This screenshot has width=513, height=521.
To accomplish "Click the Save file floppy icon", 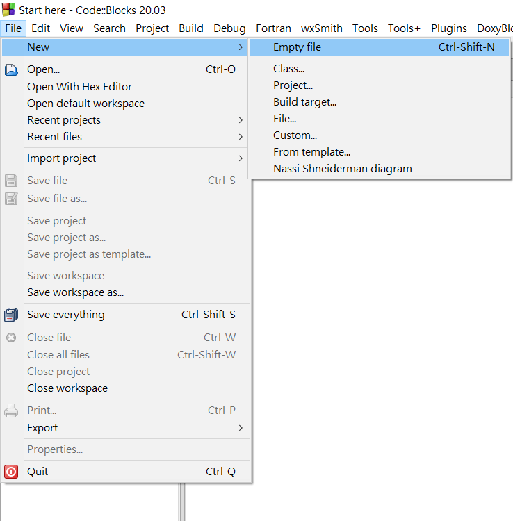I will point(11,181).
